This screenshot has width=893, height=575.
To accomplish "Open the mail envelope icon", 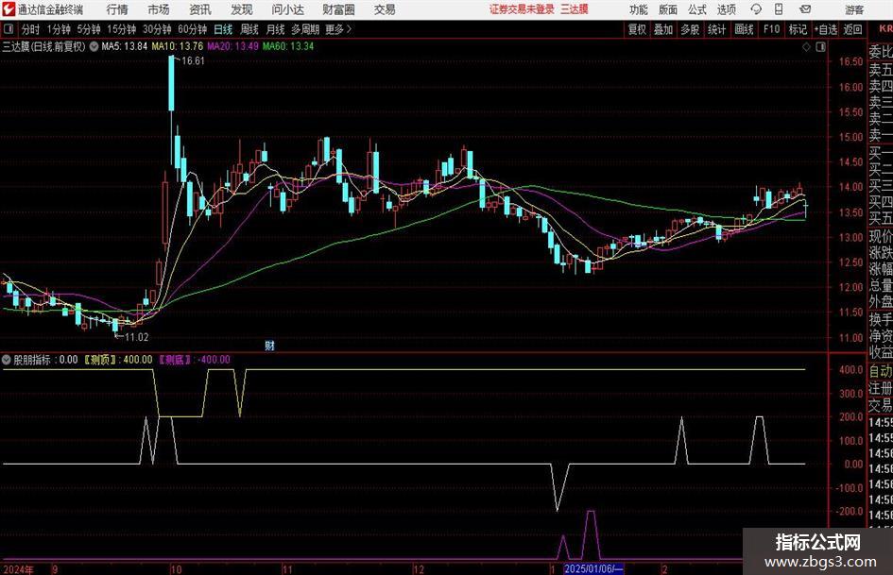I will pyautogui.click(x=805, y=9).
